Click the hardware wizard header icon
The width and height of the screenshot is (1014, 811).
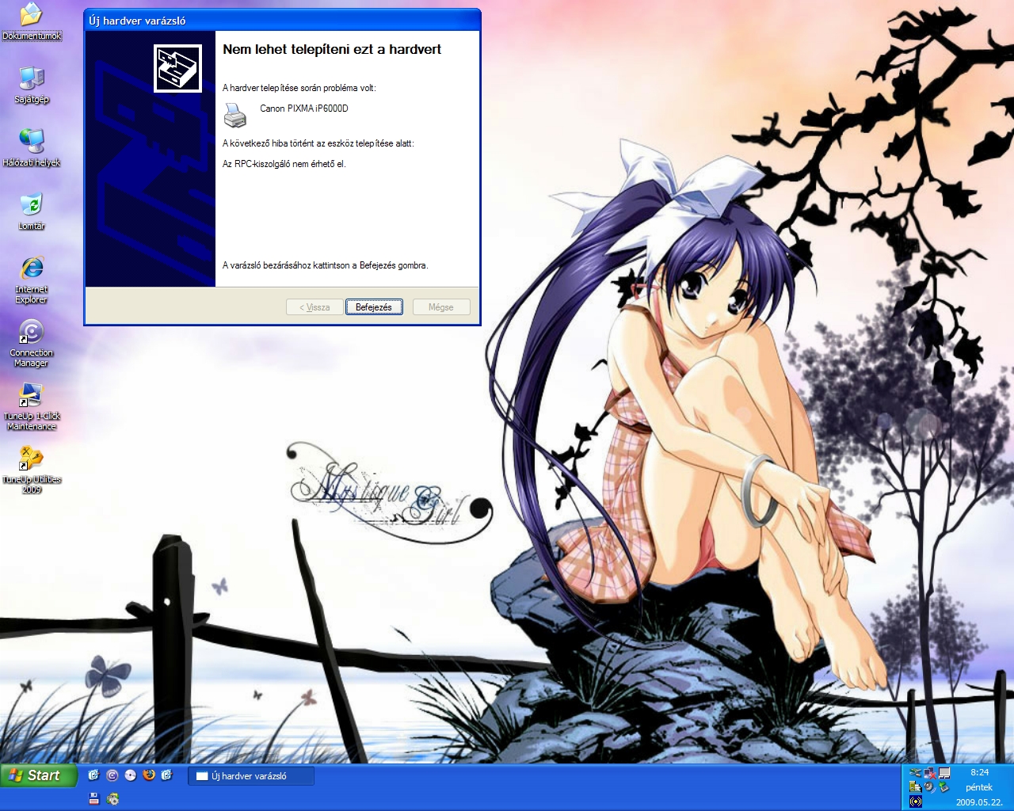(177, 68)
